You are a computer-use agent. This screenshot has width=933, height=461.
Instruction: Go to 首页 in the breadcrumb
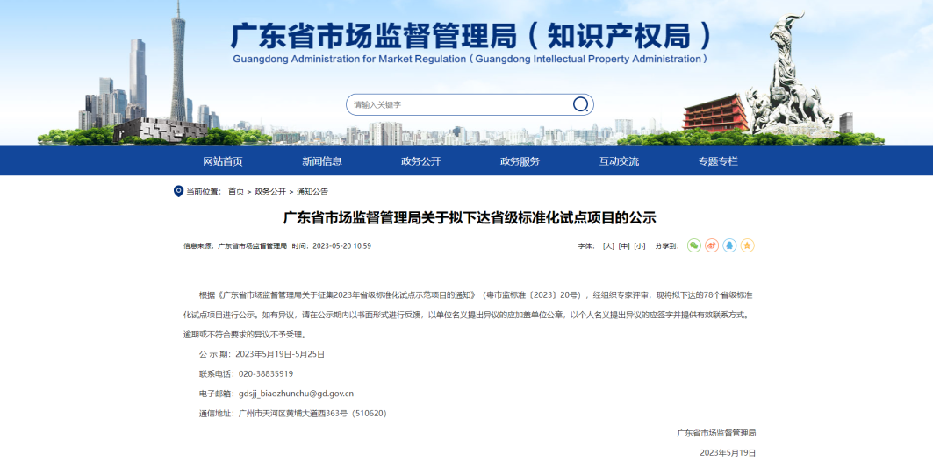tap(236, 191)
